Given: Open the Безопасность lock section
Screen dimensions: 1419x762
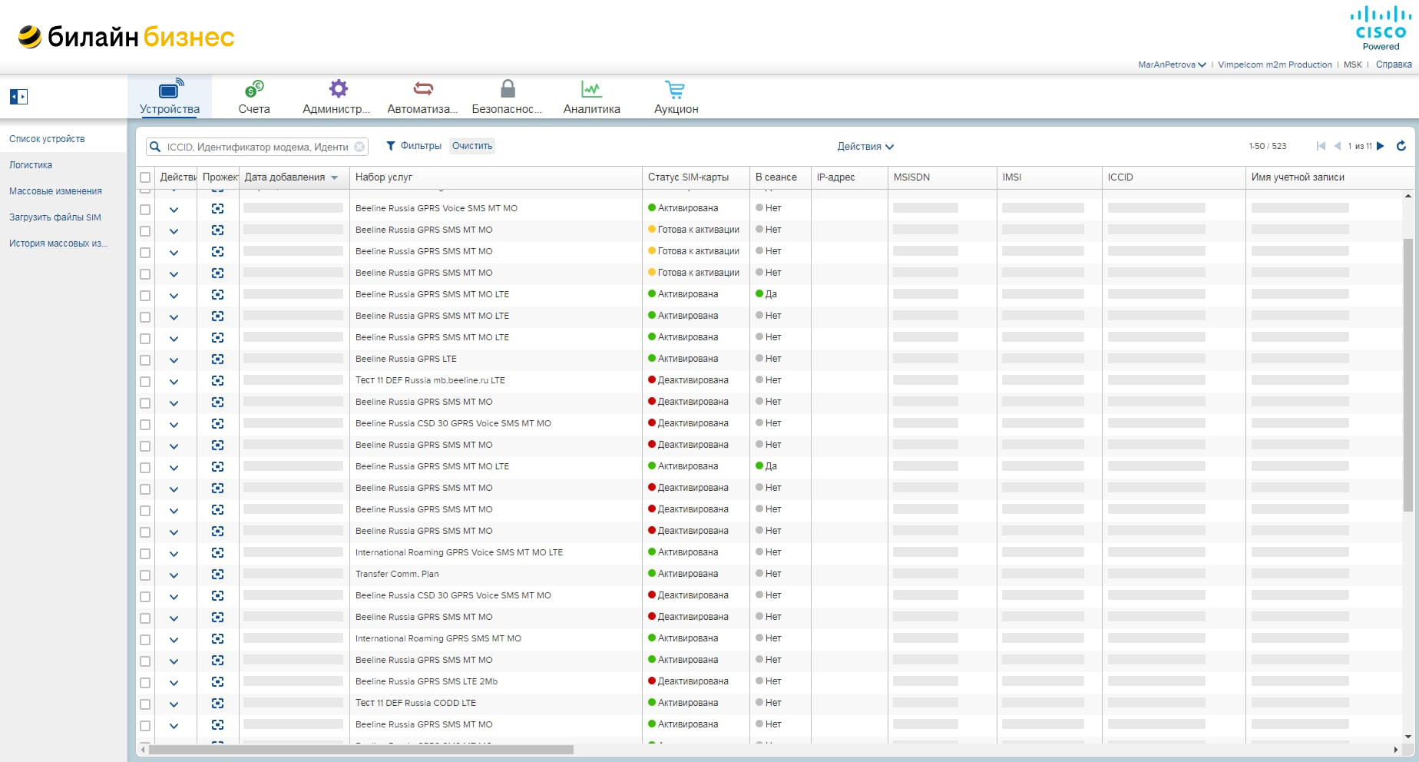Looking at the screenshot, I should [507, 97].
